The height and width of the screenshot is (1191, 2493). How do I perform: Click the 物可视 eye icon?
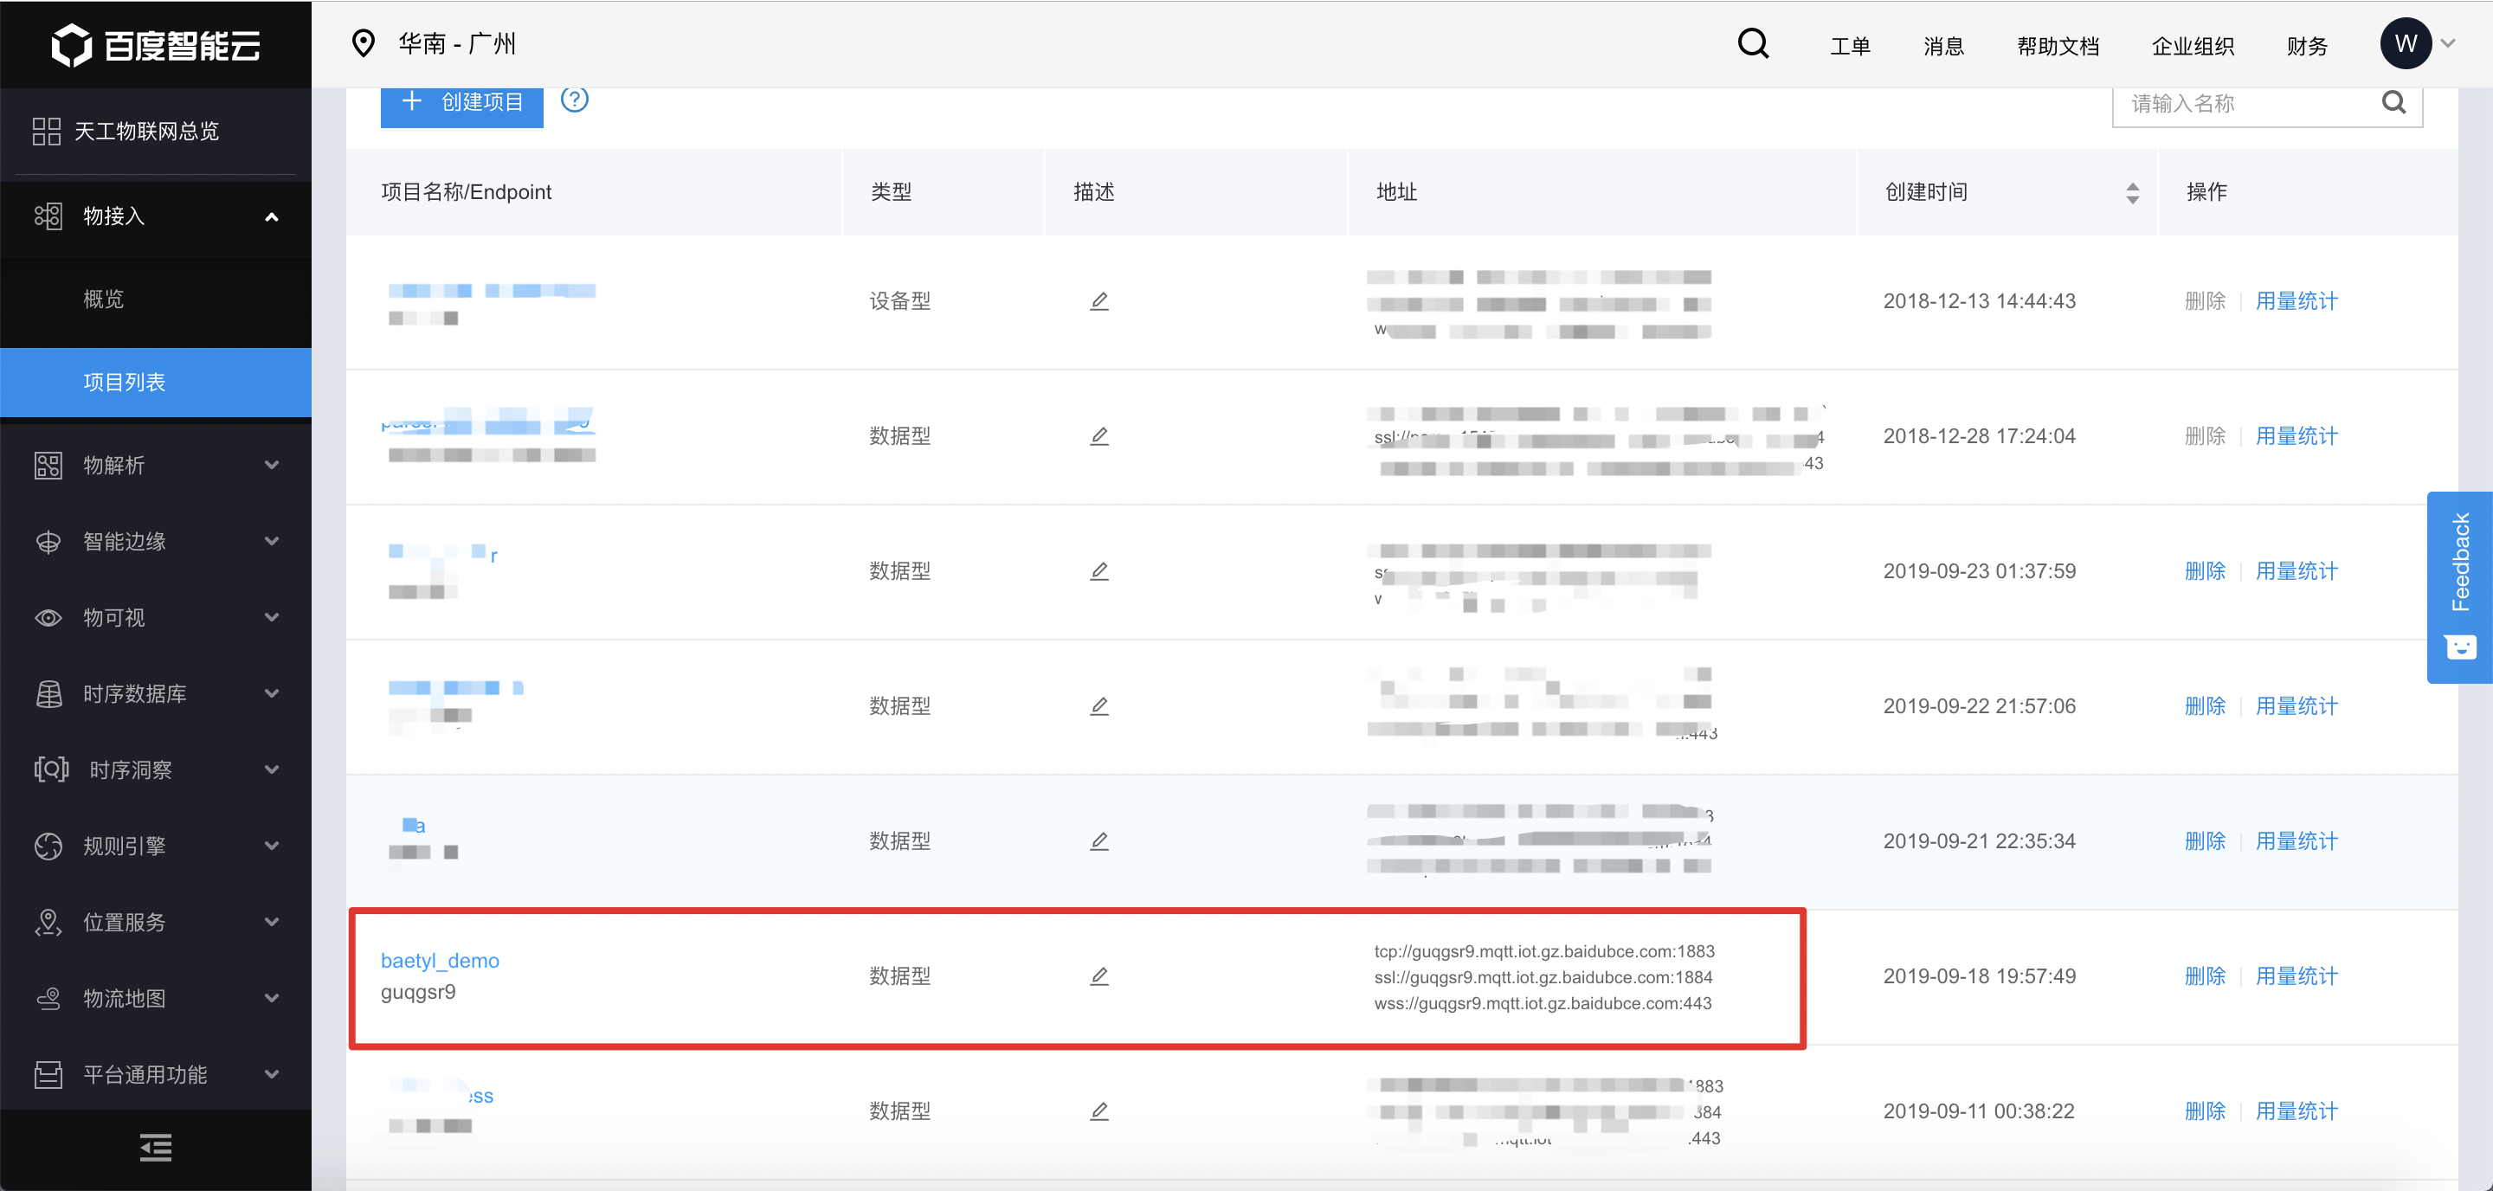(x=48, y=617)
